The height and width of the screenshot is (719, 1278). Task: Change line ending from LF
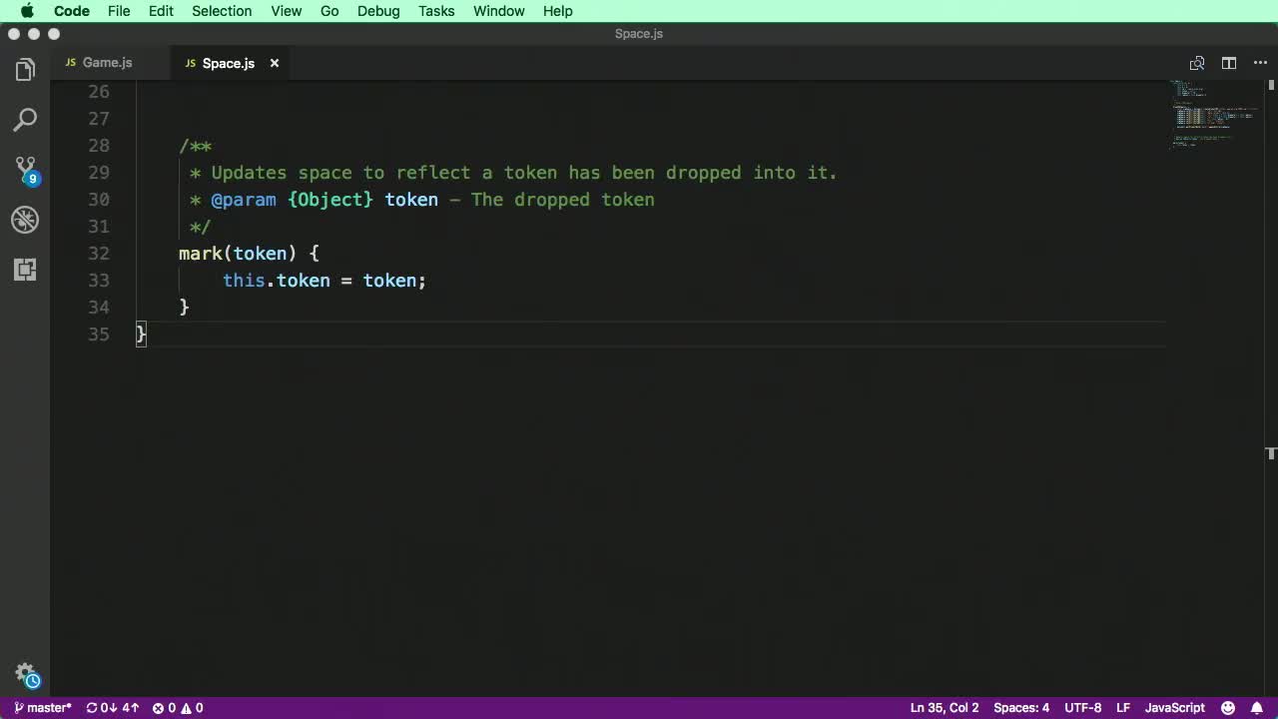[1123, 707]
